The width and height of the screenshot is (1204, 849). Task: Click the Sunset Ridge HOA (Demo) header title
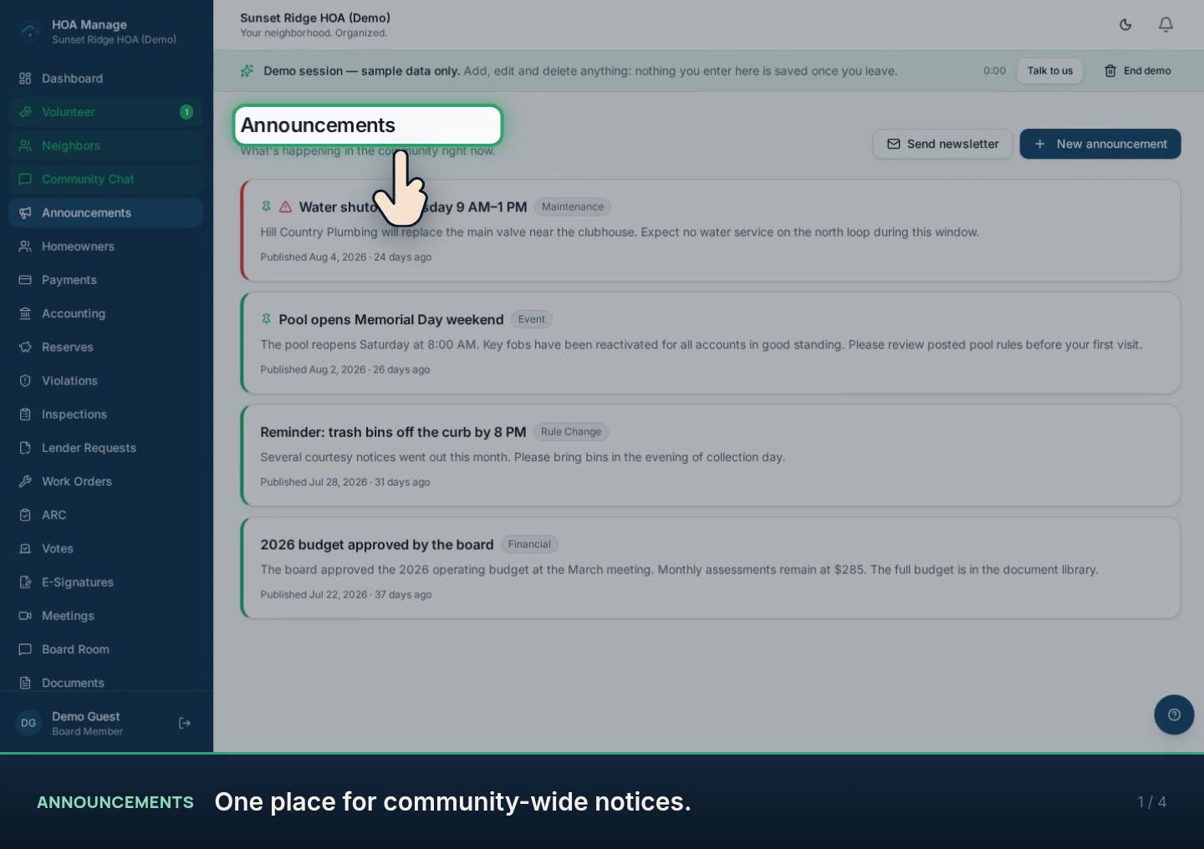tap(315, 18)
